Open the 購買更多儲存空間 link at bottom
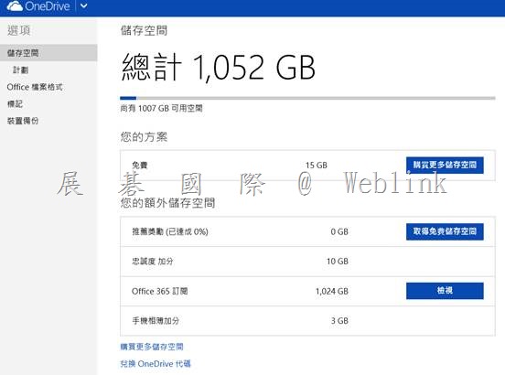 coord(152,347)
